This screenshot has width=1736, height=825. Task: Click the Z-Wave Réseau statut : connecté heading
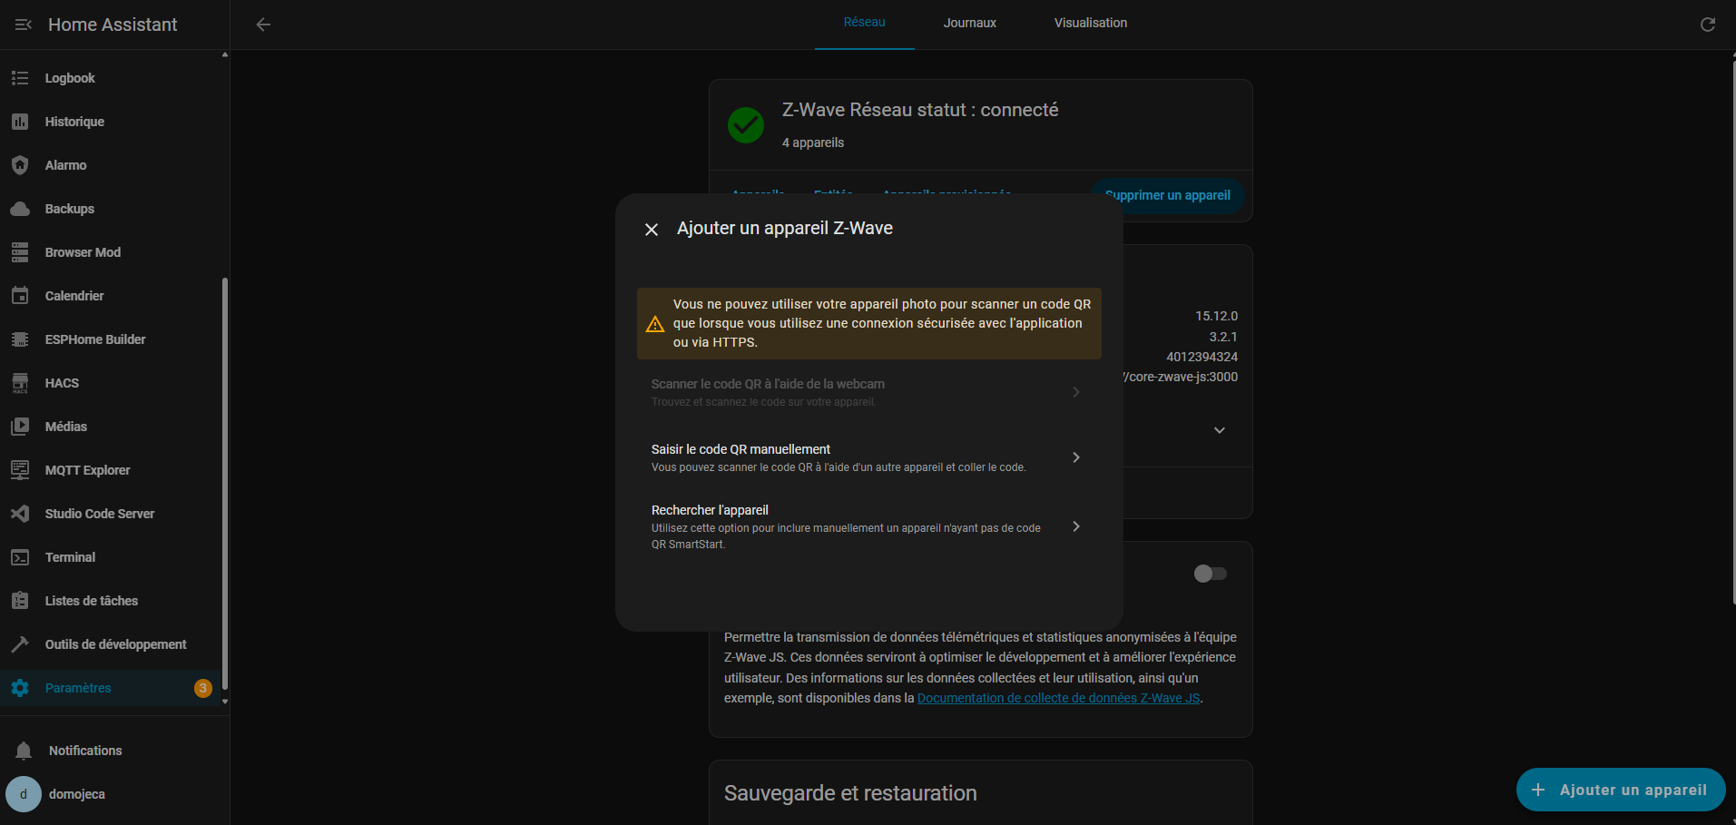[920, 110]
